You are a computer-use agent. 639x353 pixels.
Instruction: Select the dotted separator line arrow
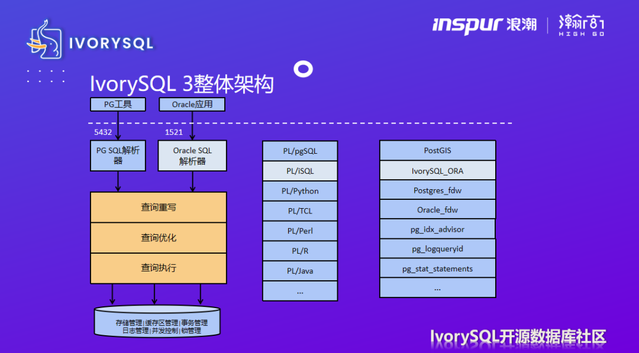click(x=296, y=123)
